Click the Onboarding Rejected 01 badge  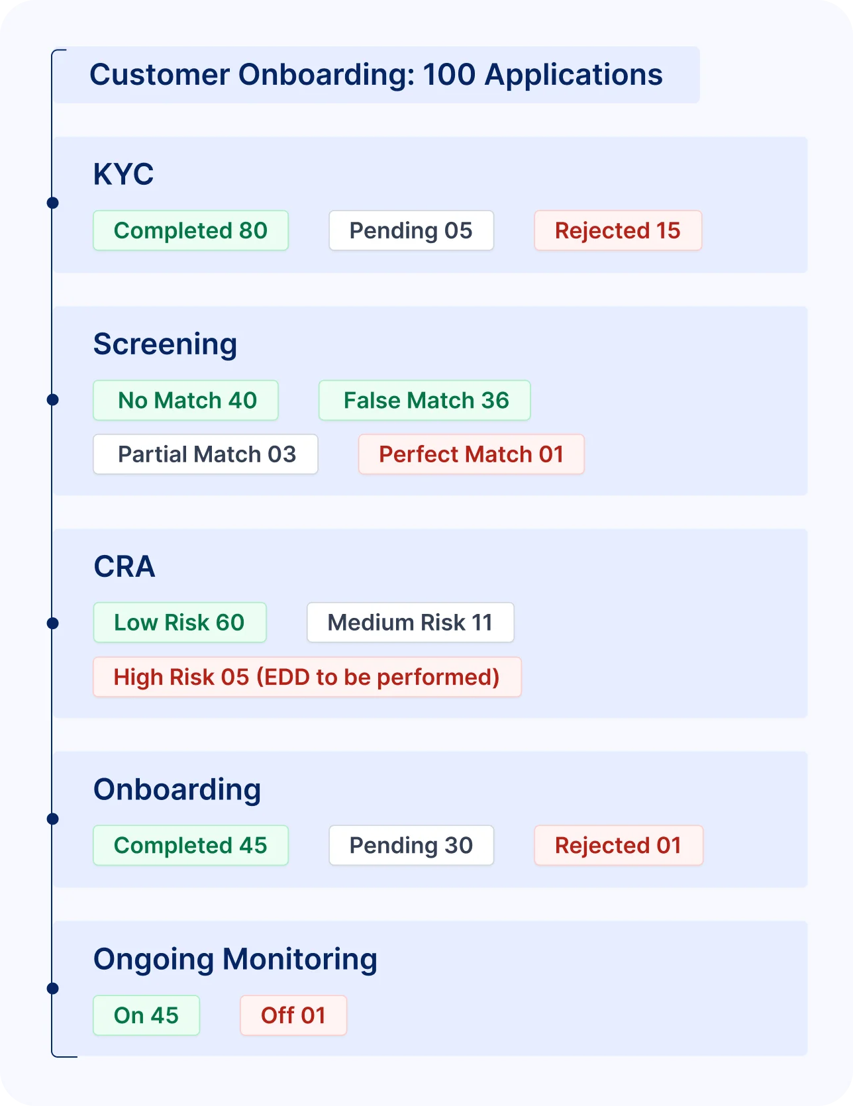619,845
